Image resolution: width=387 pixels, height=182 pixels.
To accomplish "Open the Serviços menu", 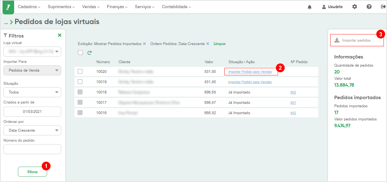I will (145, 7).
